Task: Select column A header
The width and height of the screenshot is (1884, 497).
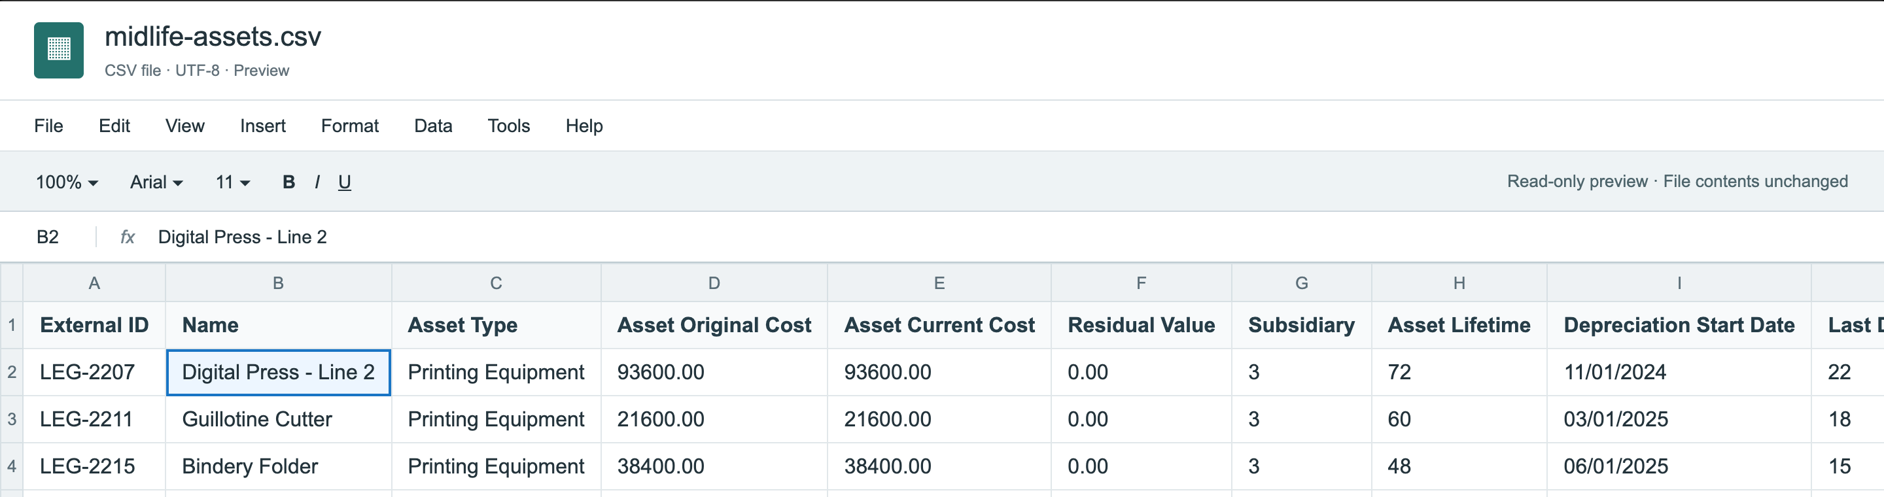Action: click(94, 283)
